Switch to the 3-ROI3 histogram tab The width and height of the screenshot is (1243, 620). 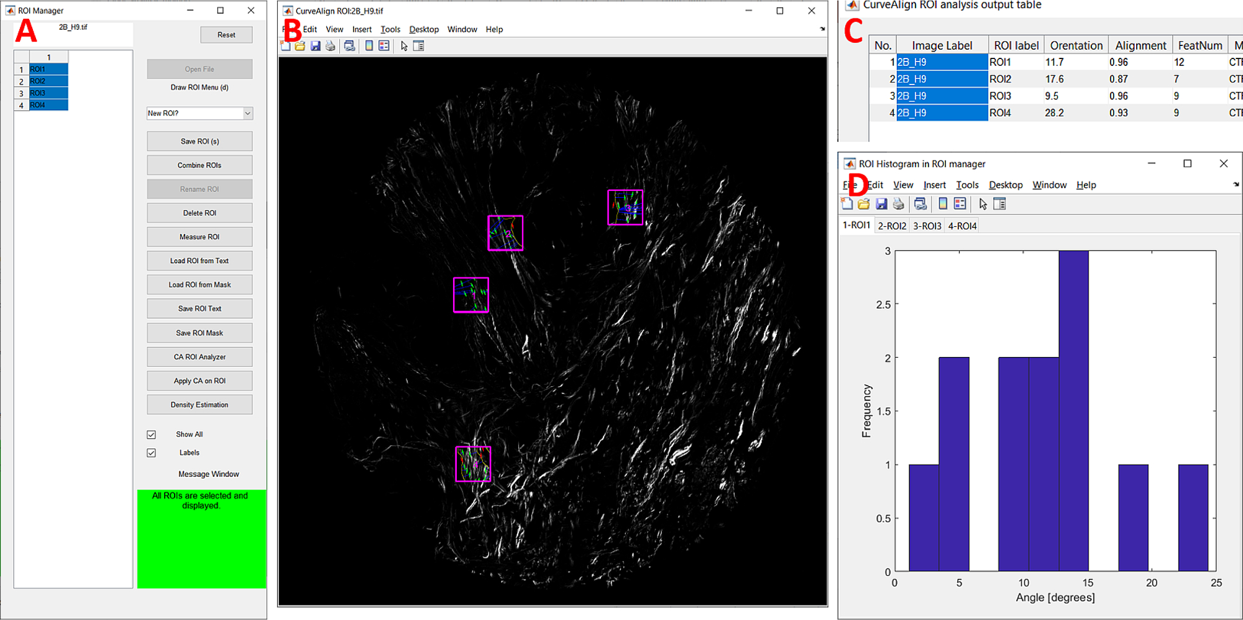click(927, 226)
